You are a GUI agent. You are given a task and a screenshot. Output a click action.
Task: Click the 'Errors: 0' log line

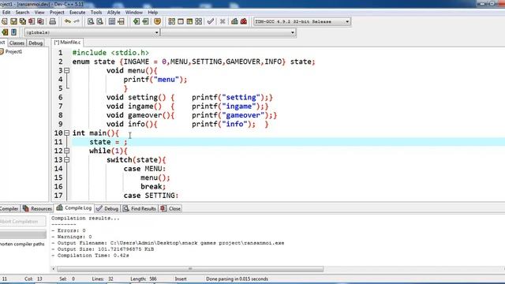69,230
